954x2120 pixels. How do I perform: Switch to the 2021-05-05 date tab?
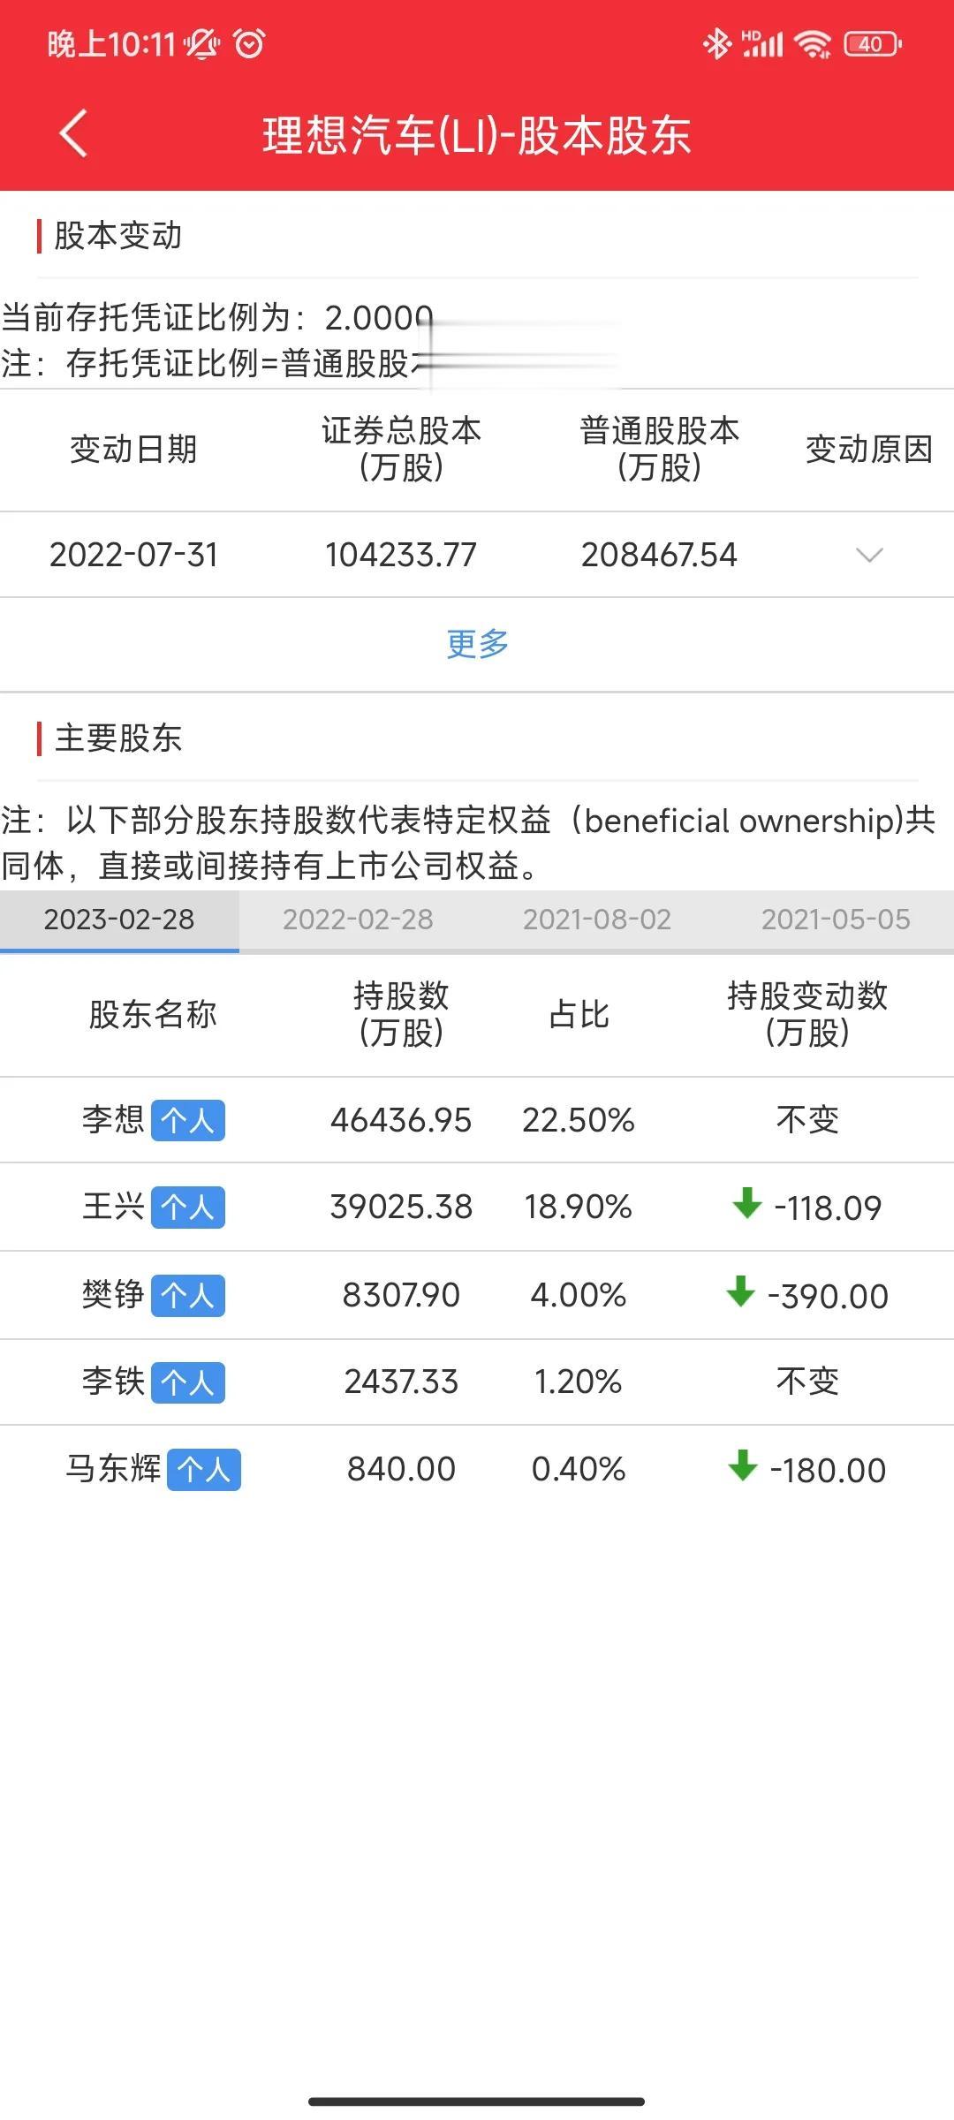pos(835,920)
